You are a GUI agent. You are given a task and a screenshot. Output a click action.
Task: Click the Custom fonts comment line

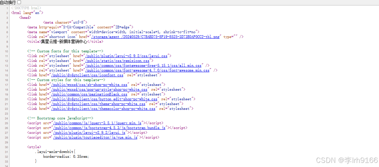[65, 51]
